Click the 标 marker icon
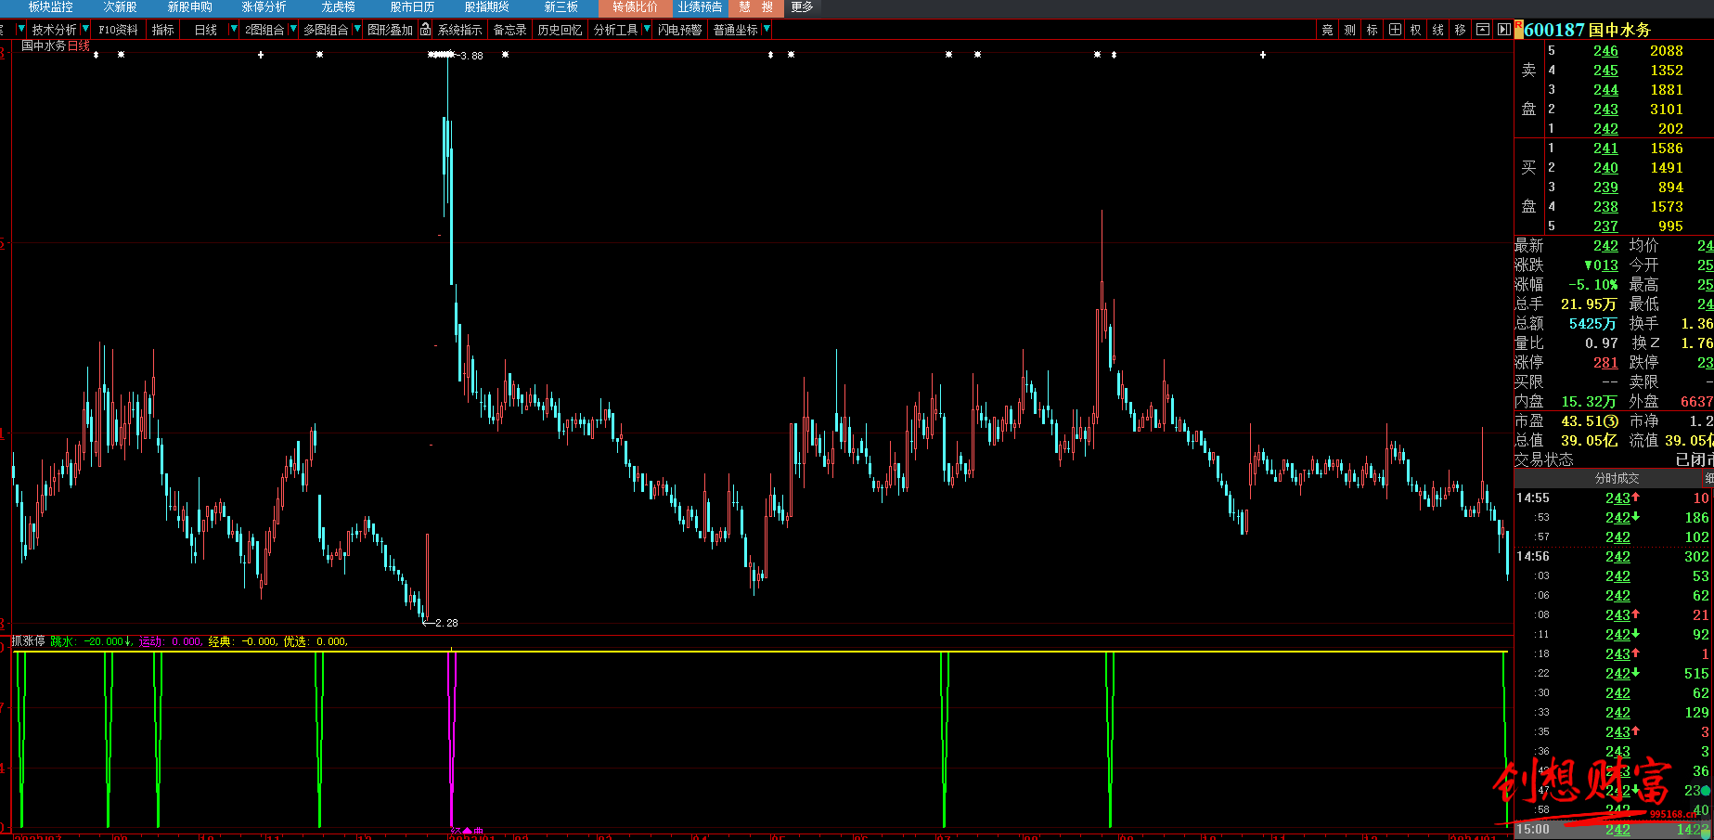This screenshot has width=1714, height=840. pyautogui.click(x=1372, y=30)
